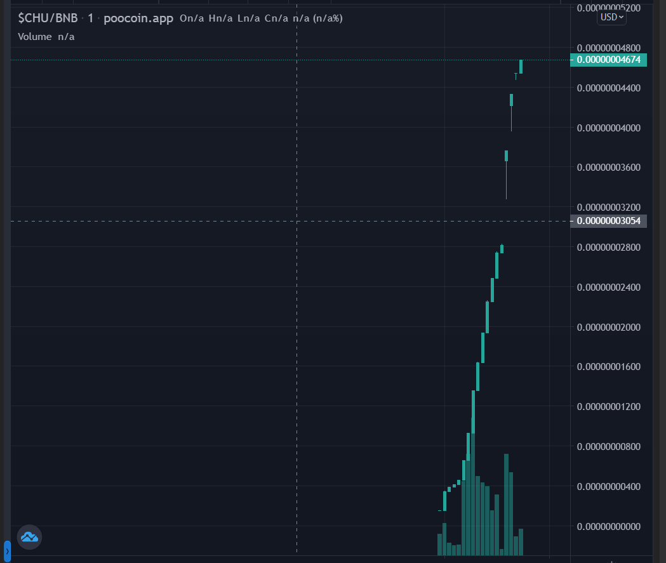Click the 0.00000004800 price axis label
Viewport: 666px width, 563px height.
[608, 48]
